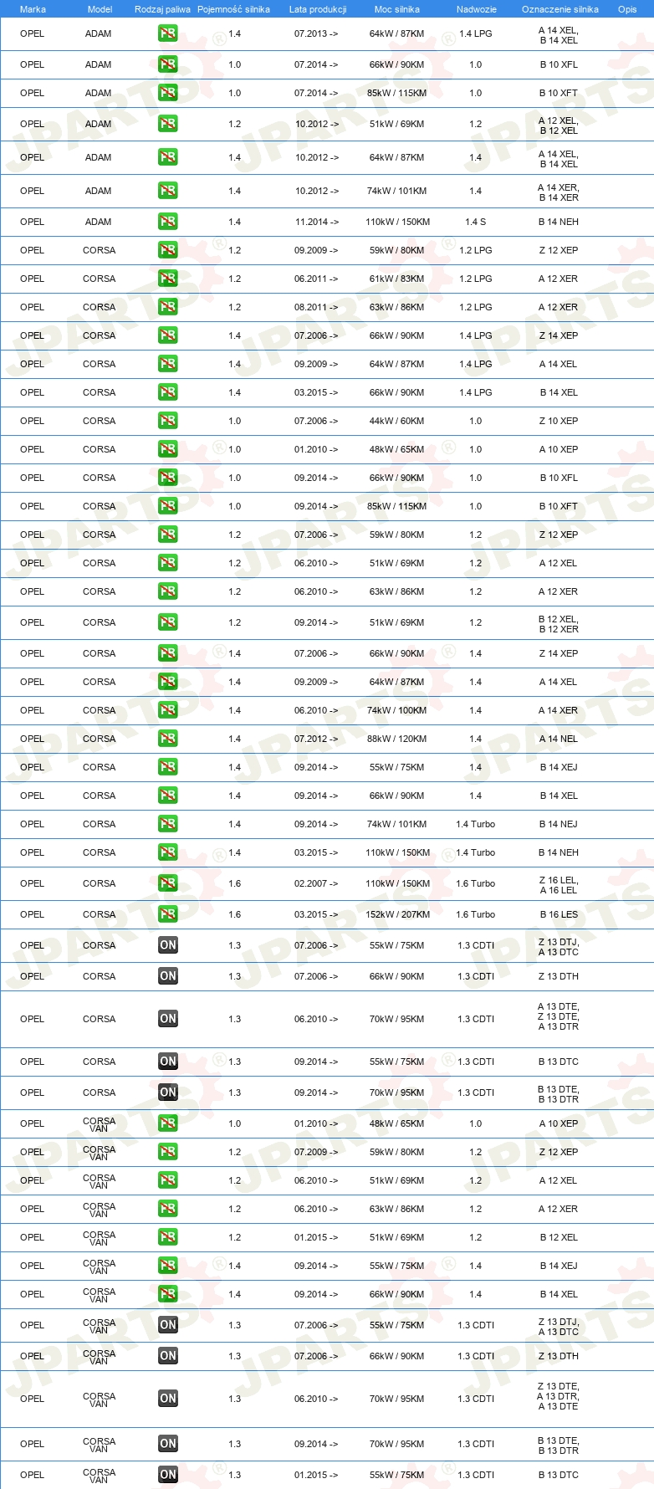Select the 74kW / 100KM power cell
The image size is (654, 1489).
coord(398,710)
